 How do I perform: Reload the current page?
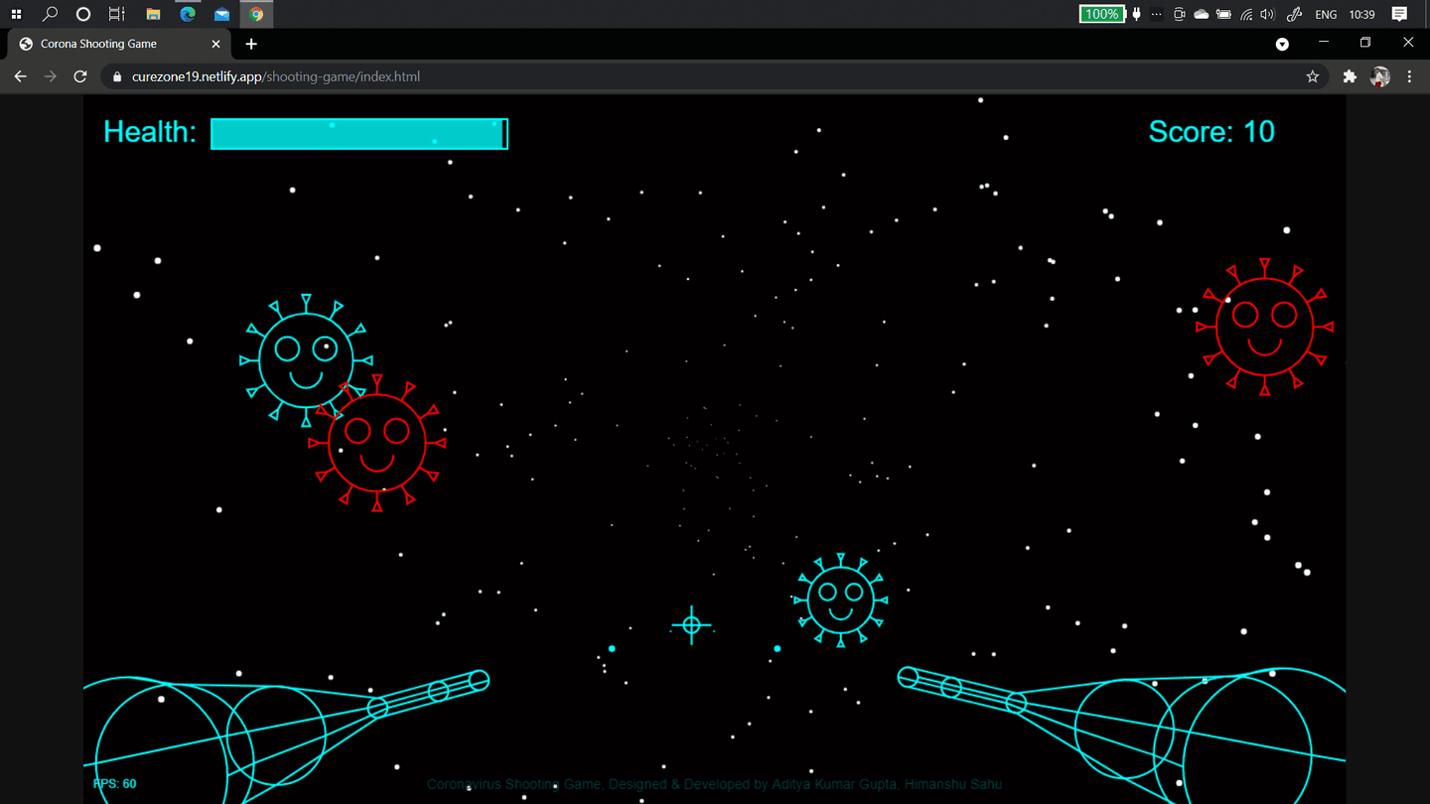[x=80, y=76]
